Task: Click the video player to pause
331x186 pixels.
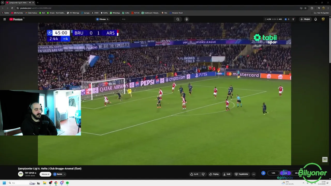Action: pos(164,94)
